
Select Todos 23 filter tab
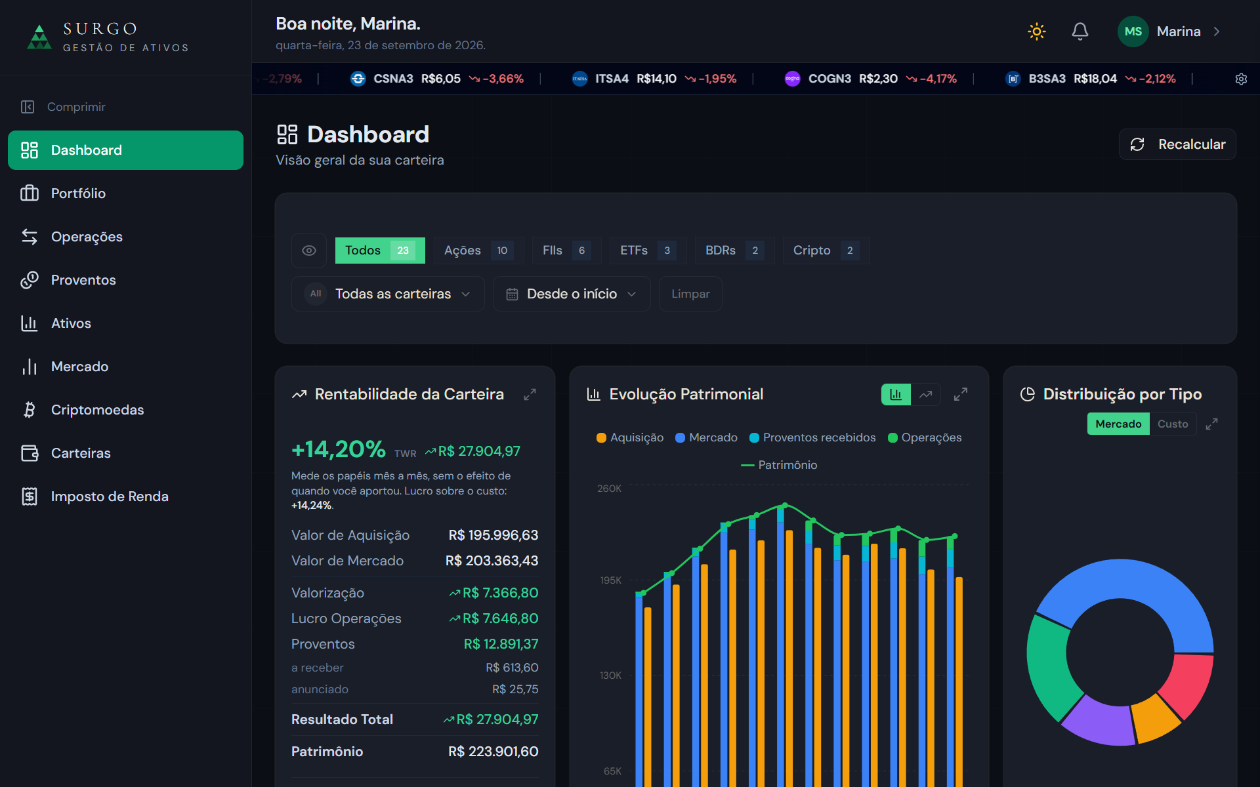pyautogui.click(x=380, y=251)
